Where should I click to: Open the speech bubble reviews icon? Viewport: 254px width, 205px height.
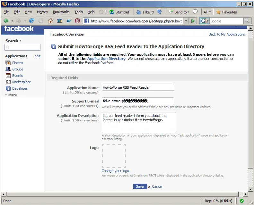[x=195, y=12]
